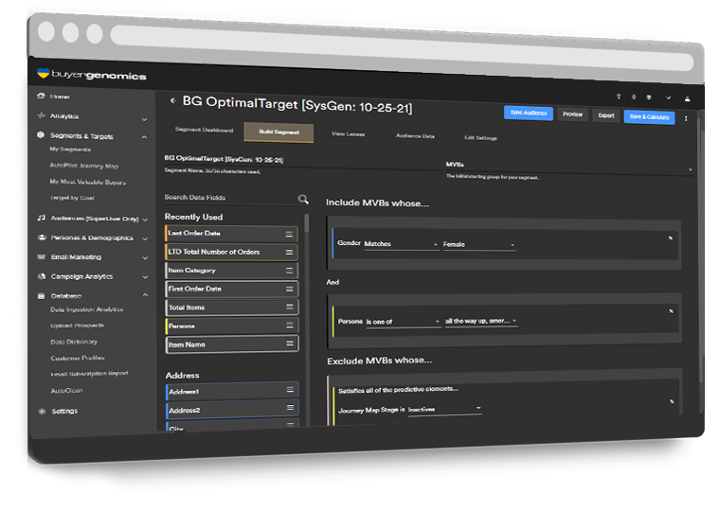Click the Personas & Demographics people icon
This screenshot has height=510, width=720.
42,237
